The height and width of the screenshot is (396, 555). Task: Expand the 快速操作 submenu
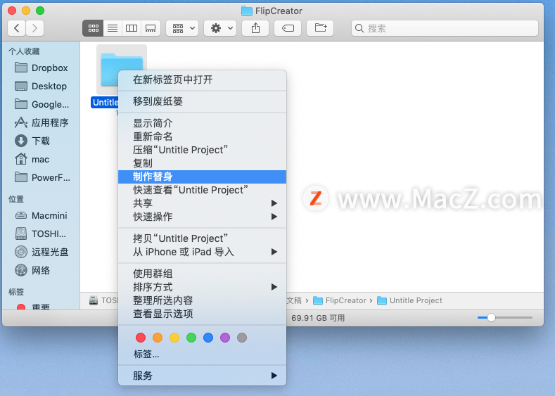pos(202,217)
